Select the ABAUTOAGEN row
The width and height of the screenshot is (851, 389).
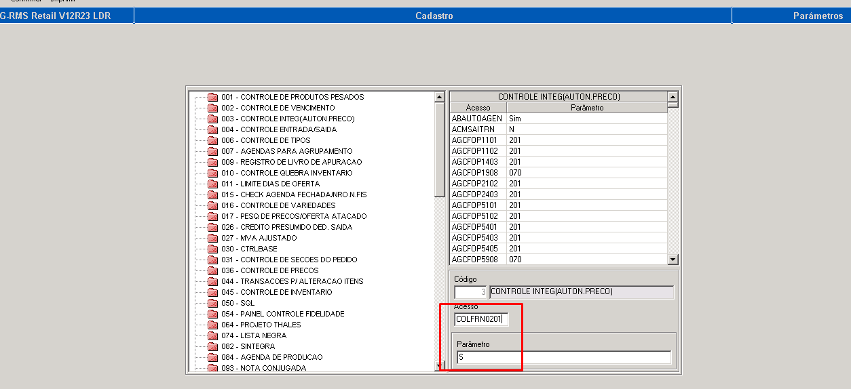coord(558,119)
